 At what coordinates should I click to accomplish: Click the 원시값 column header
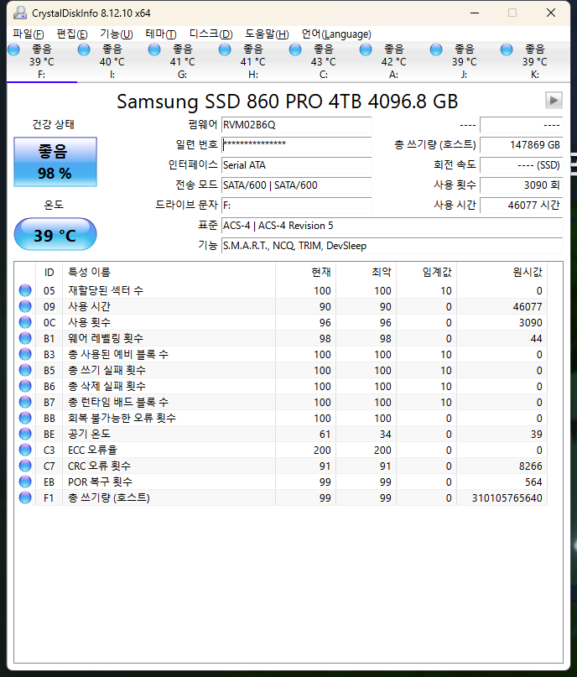pos(502,272)
